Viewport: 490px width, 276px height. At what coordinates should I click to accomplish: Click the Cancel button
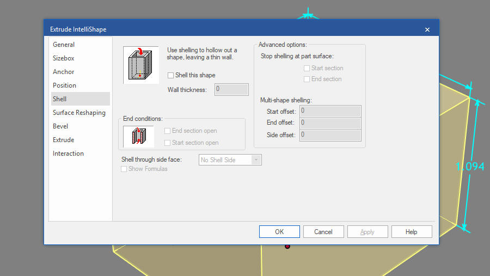pos(323,231)
